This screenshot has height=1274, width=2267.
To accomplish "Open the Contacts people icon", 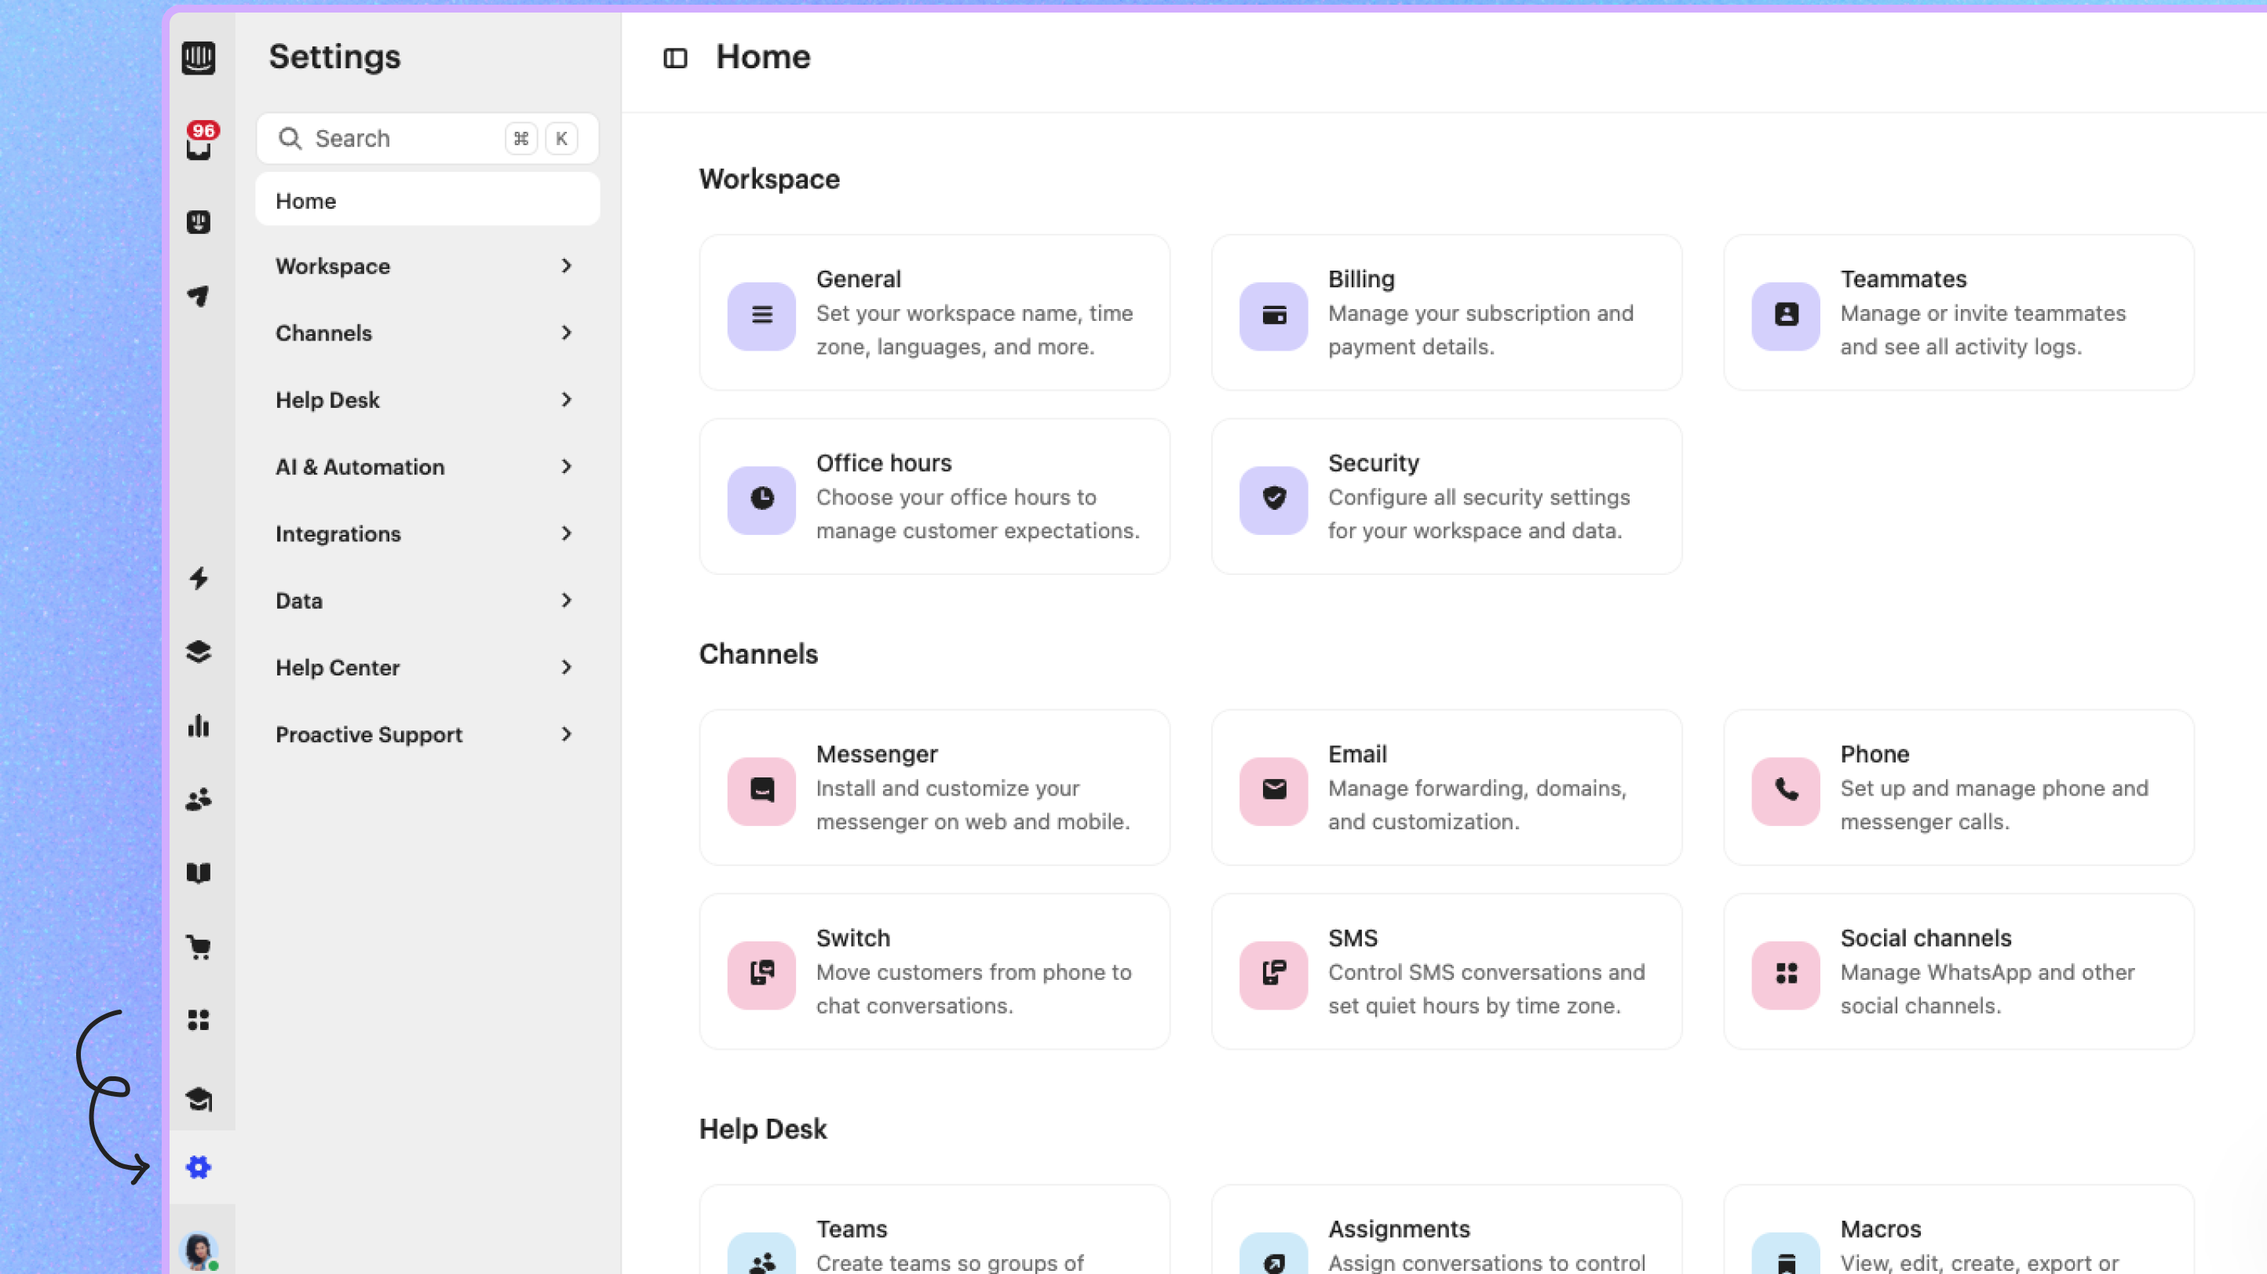I will tap(198, 799).
